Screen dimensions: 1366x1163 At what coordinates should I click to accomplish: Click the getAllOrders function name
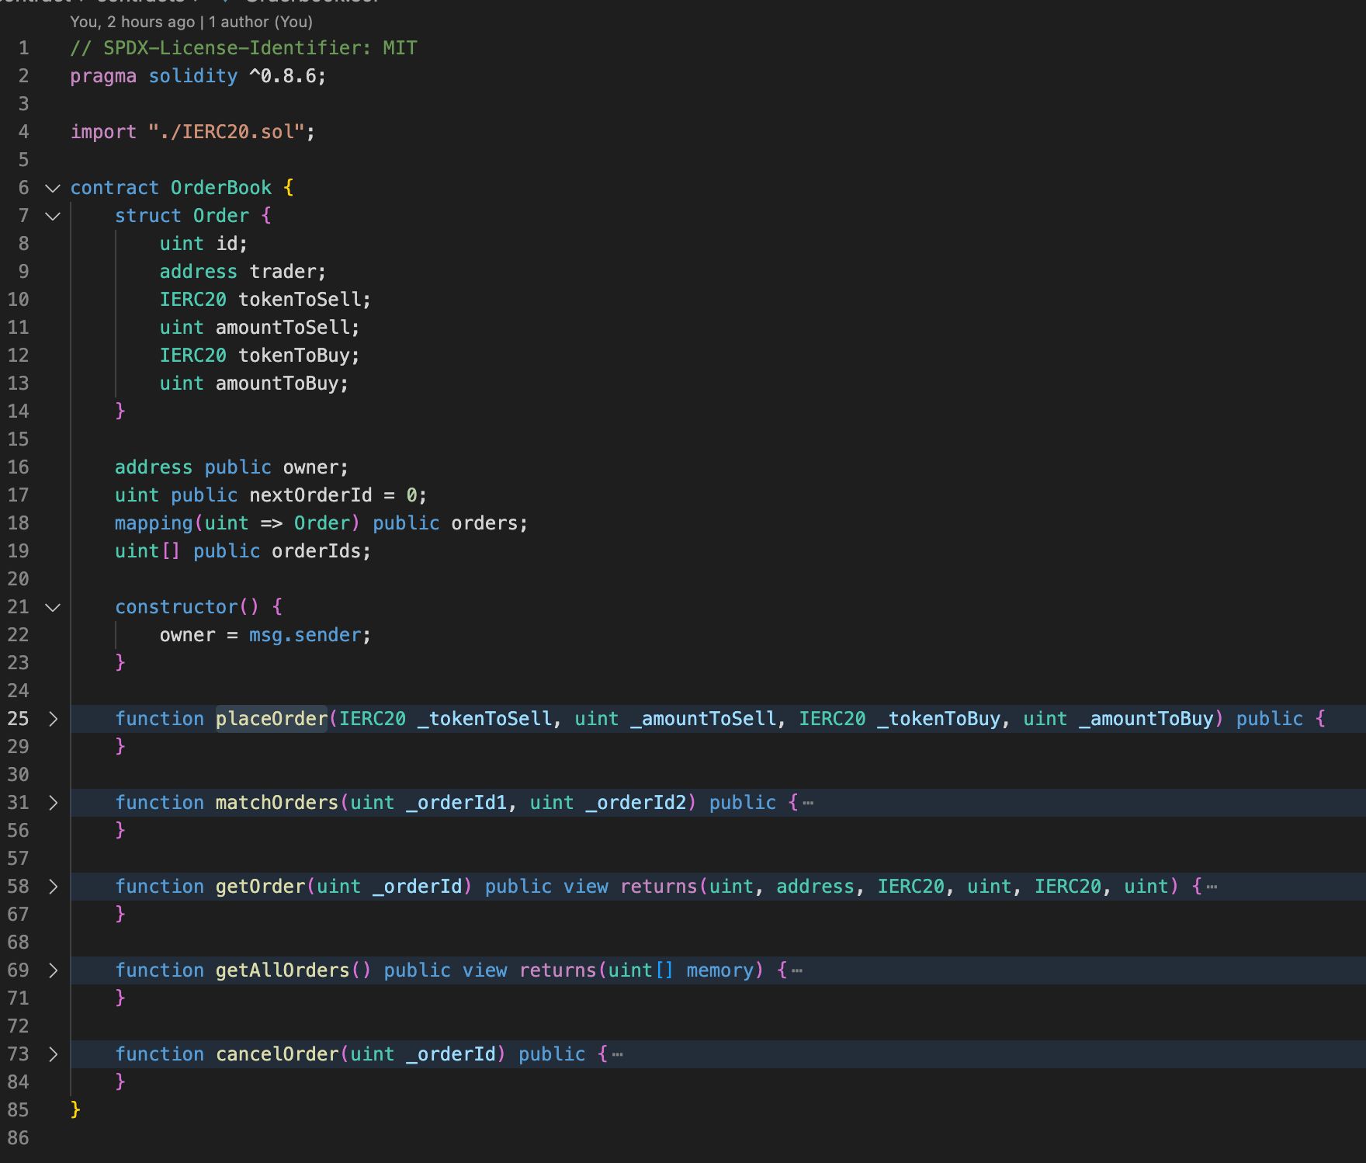(x=283, y=970)
